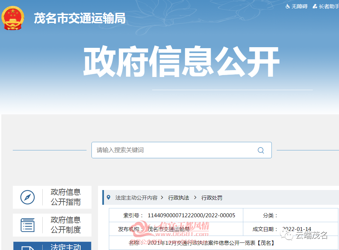Click the 发布机构 label

130,229
